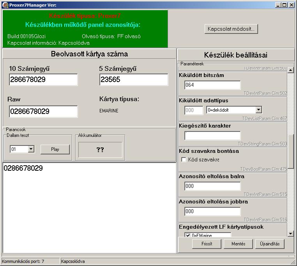Click the Mentés button
The width and height of the screenshot is (297, 266).
click(x=238, y=244)
